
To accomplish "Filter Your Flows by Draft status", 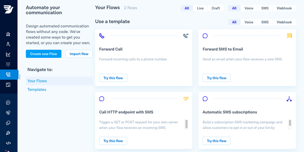I will [x=216, y=8].
